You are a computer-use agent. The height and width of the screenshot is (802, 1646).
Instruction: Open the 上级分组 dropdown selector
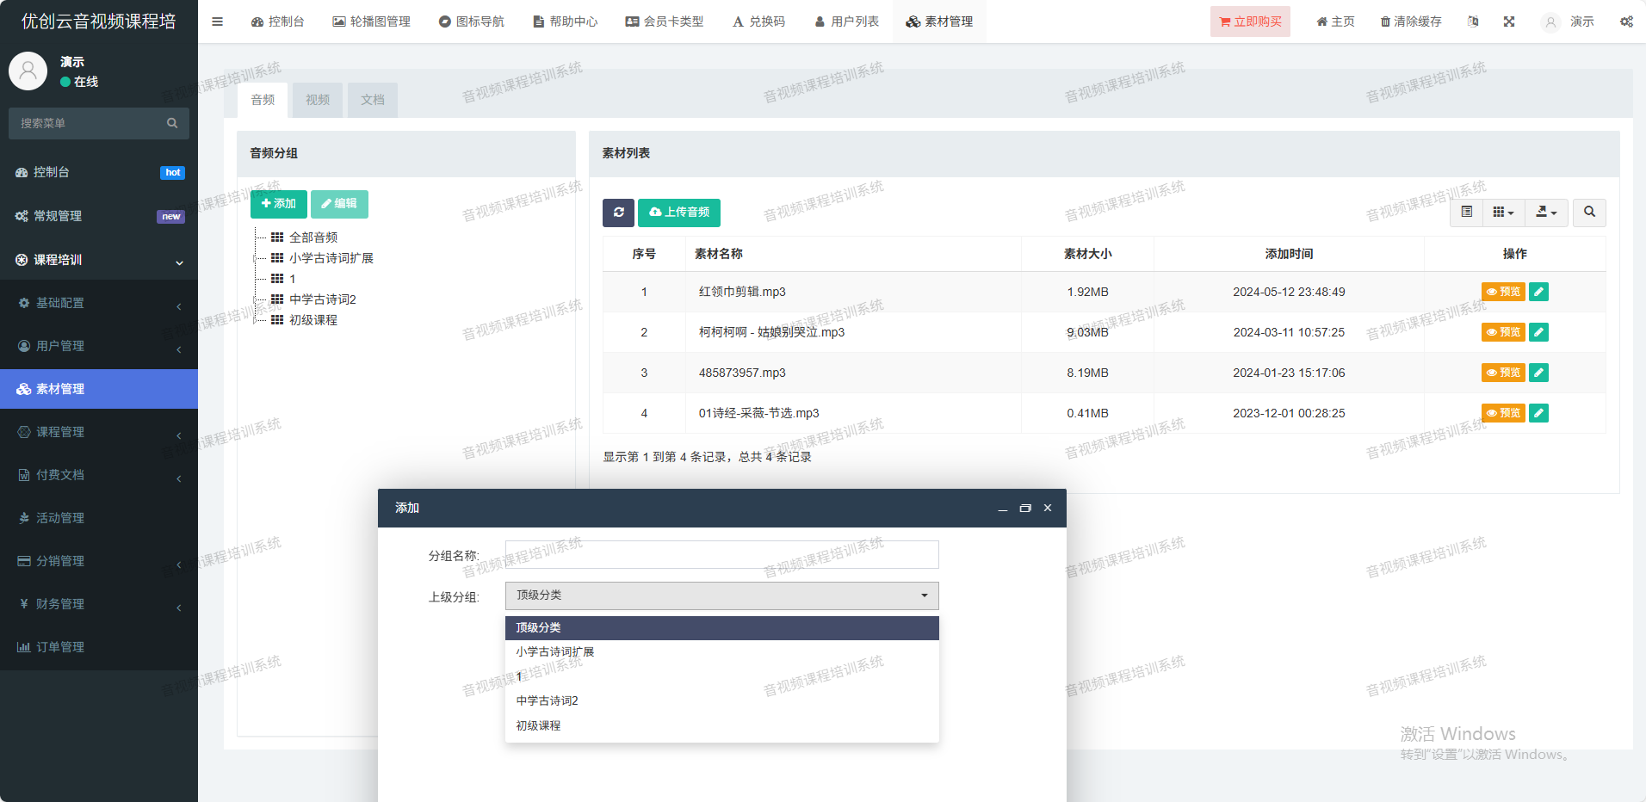[721, 595]
